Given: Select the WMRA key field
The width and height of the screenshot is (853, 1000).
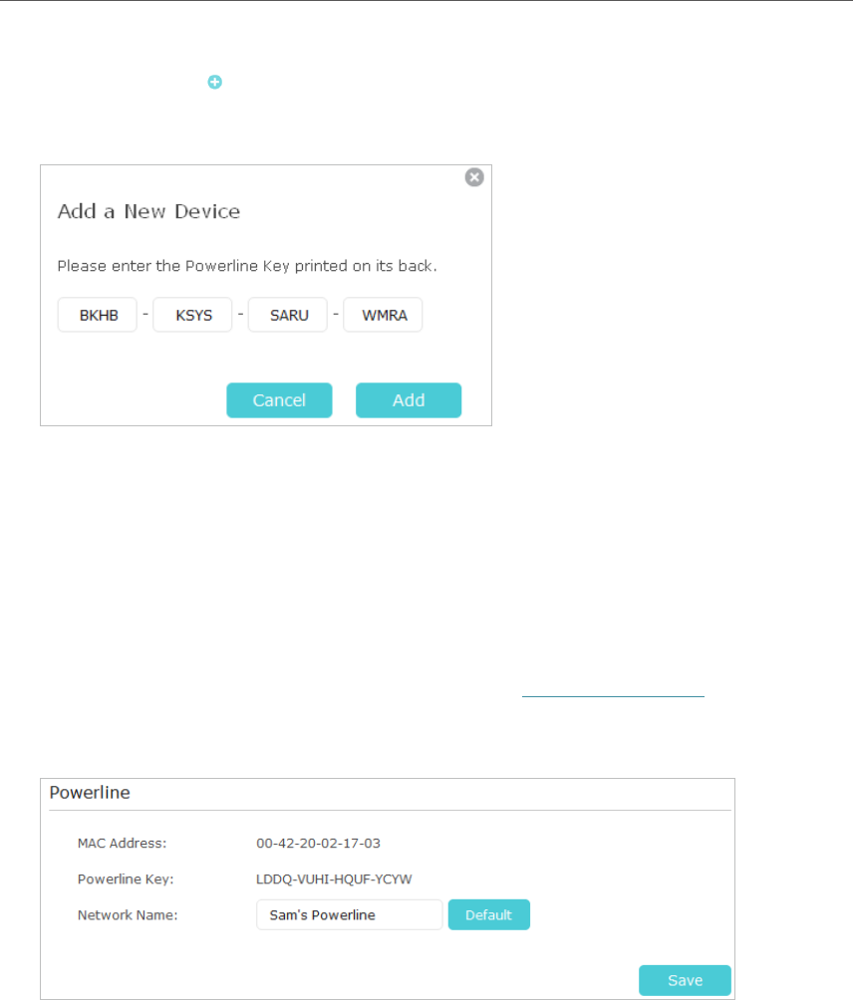Looking at the screenshot, I should click(383, 315).
